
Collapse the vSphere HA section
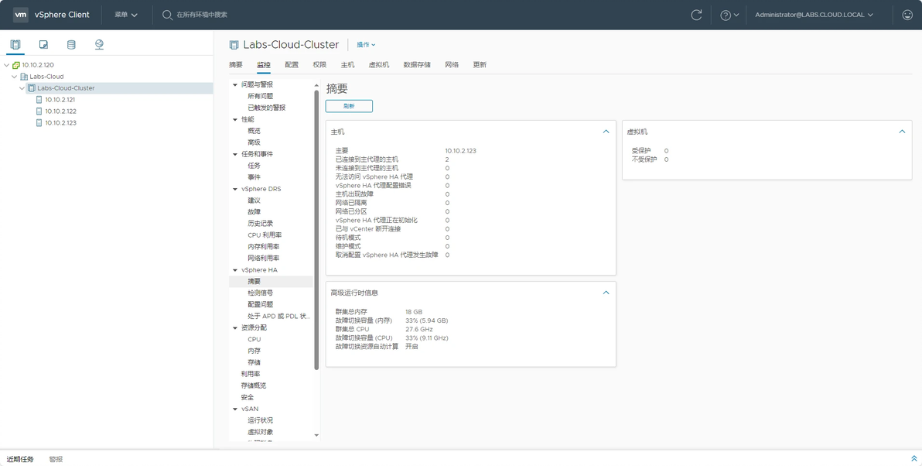coord(235,270)
